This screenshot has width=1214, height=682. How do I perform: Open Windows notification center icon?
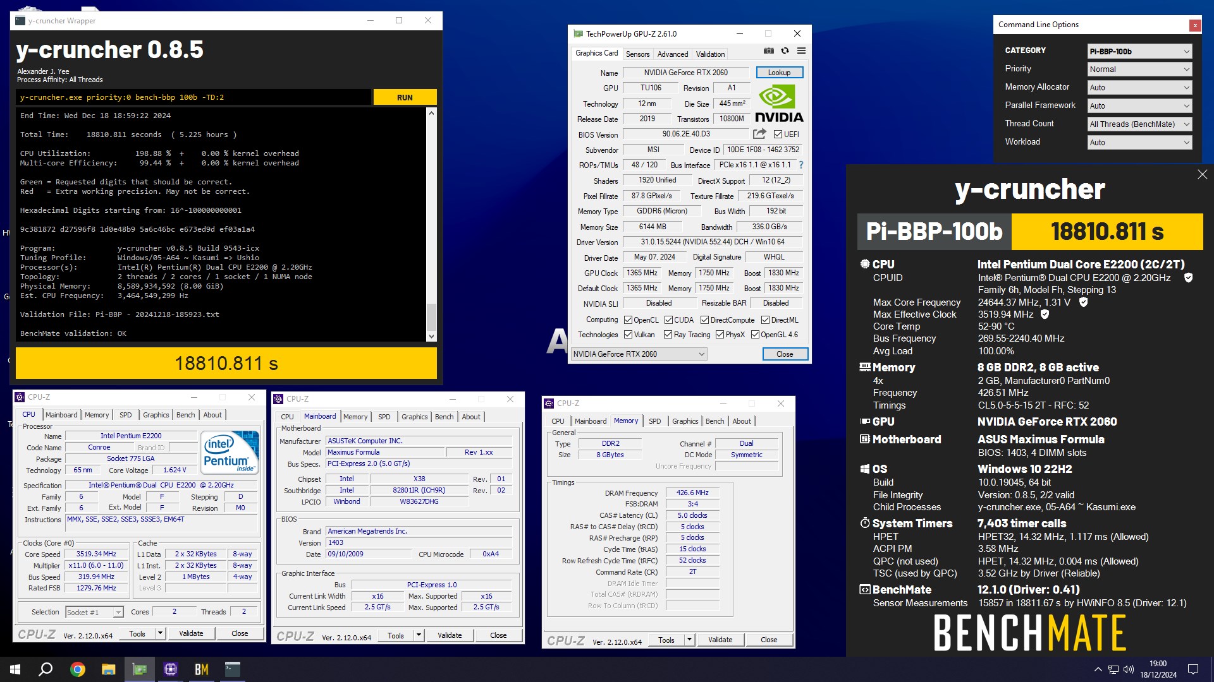point(1193,669)
